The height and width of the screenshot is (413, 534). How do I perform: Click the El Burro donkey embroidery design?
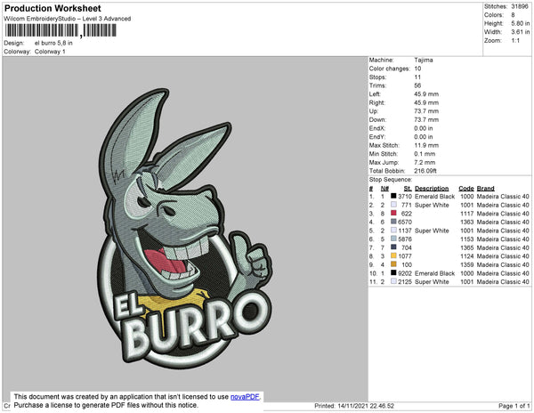[x=186, y=229]
